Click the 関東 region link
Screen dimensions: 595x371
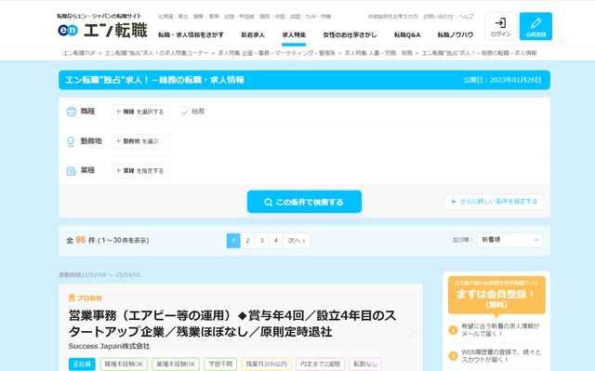[198, 17]
